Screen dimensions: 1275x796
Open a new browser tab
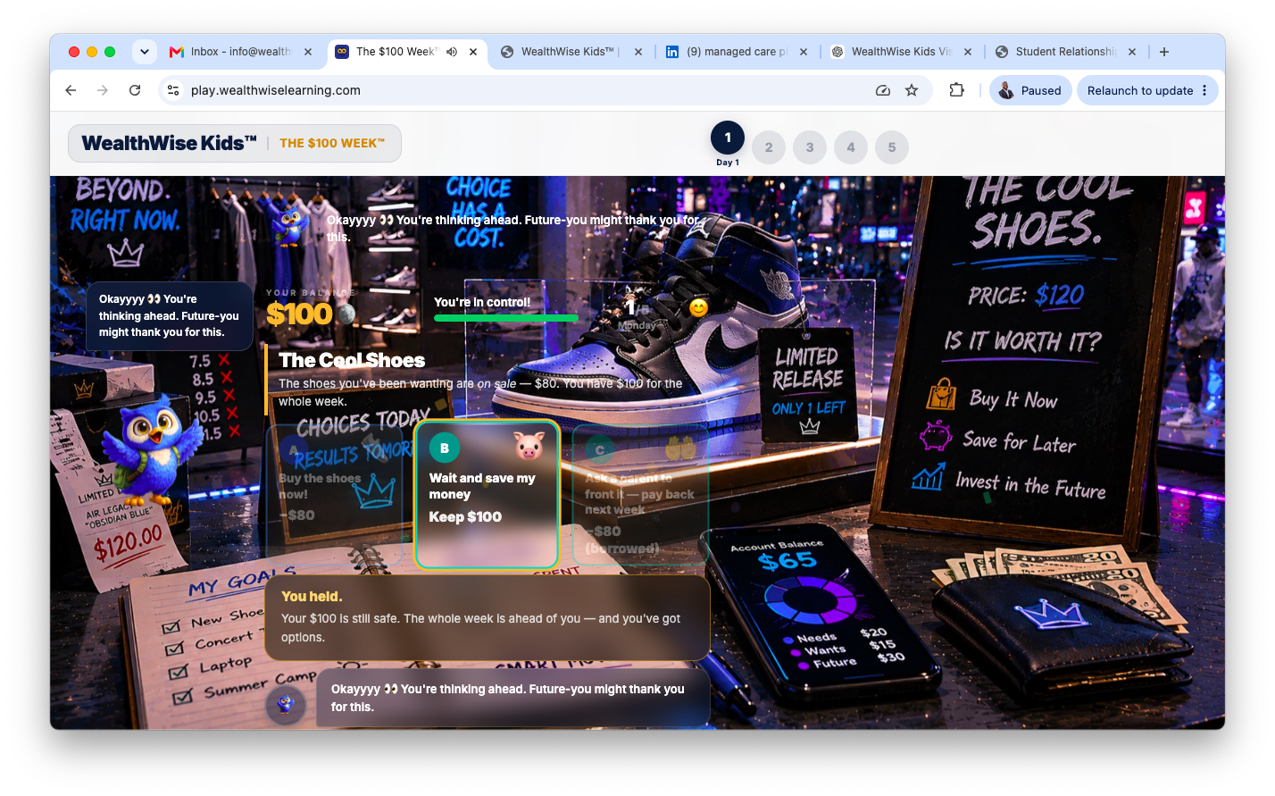[1164, 52]
